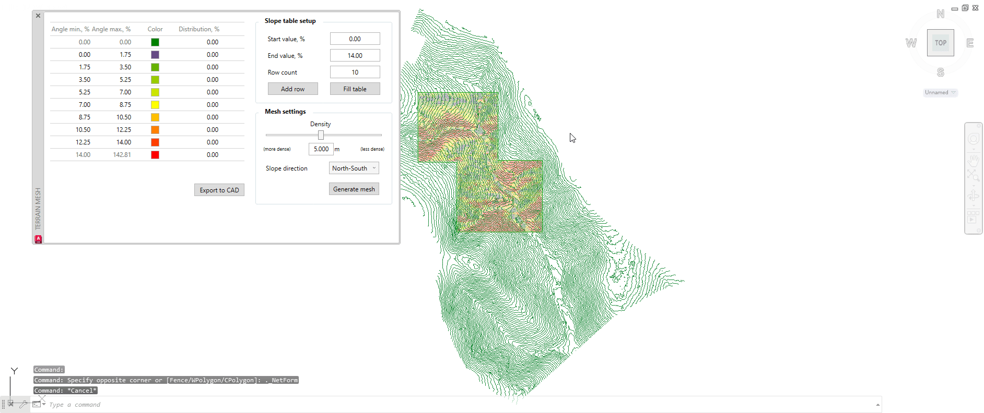Click the Angle min., % column header
The height and width of the screenshot is (413, 984).
pos(70,29)
